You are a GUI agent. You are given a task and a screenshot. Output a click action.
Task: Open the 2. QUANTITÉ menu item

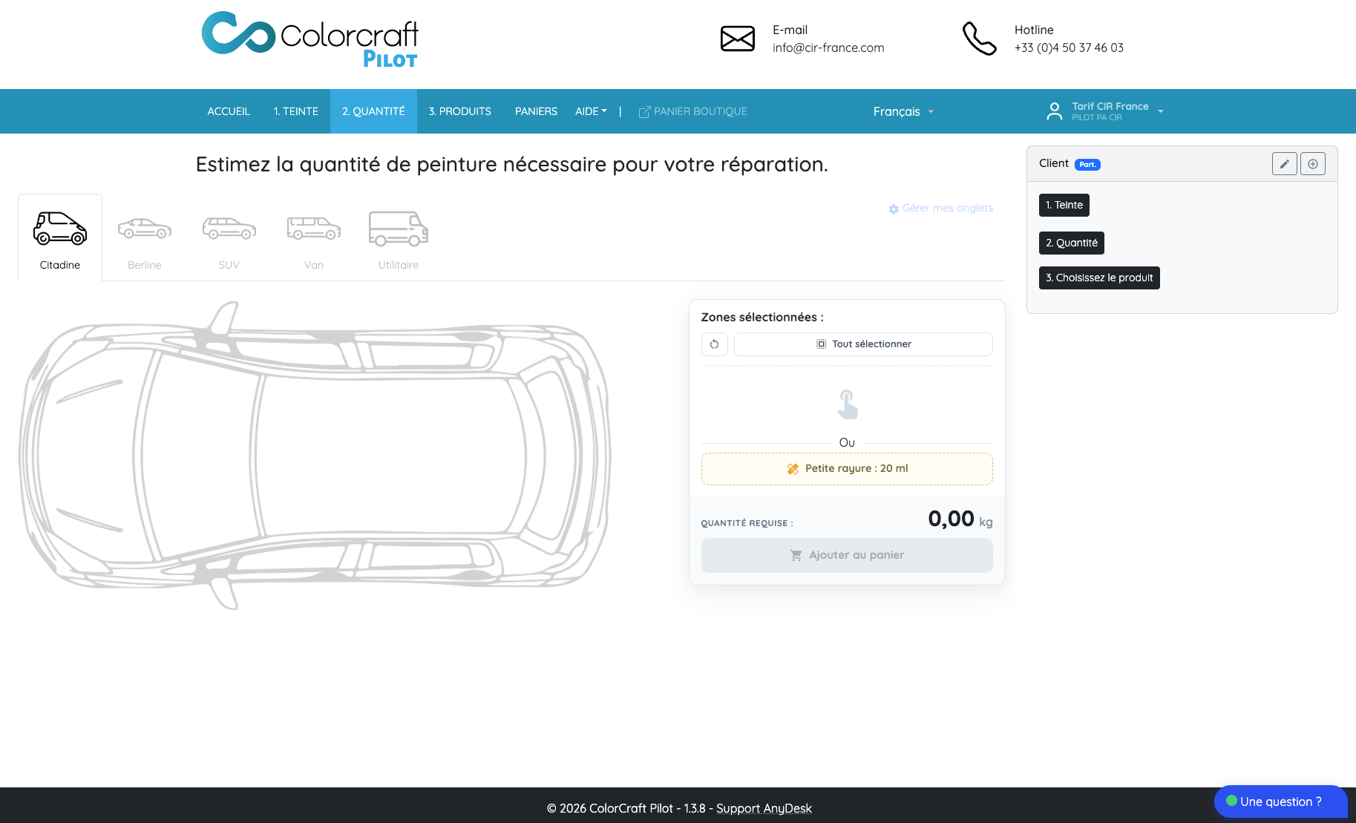[x=373, y=111]
